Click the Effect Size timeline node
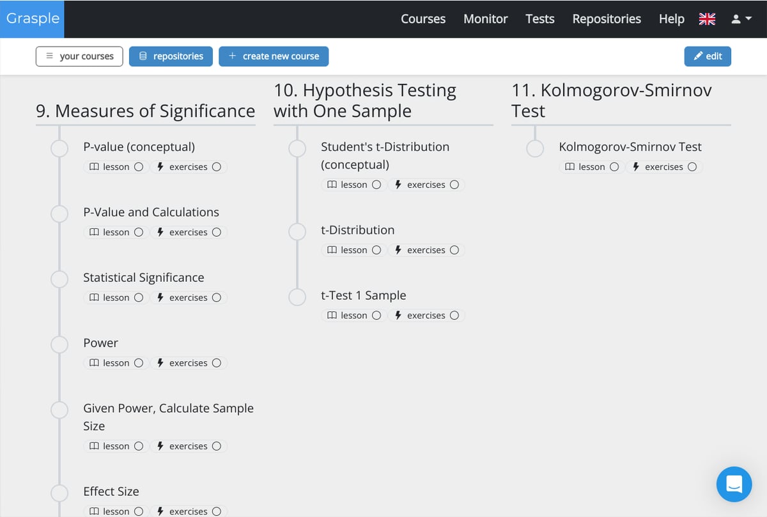The width and height of the screenshot is (767, 517). click(59, 493)
